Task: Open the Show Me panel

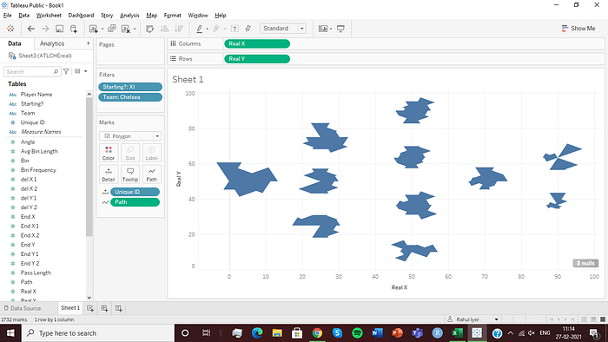Action: coord(578,29)
